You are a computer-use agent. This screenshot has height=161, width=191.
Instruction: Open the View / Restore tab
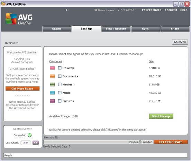pyautogui.click(x=116, y=29)
